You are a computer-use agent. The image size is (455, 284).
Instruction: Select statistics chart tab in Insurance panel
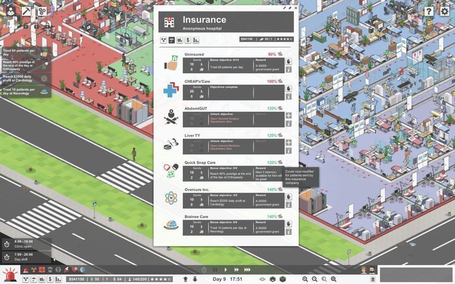196,40
